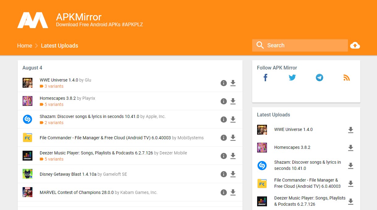Click Shazam thumbnail in main list
This screenshot has height=210, width=377.
pos(28,119)
